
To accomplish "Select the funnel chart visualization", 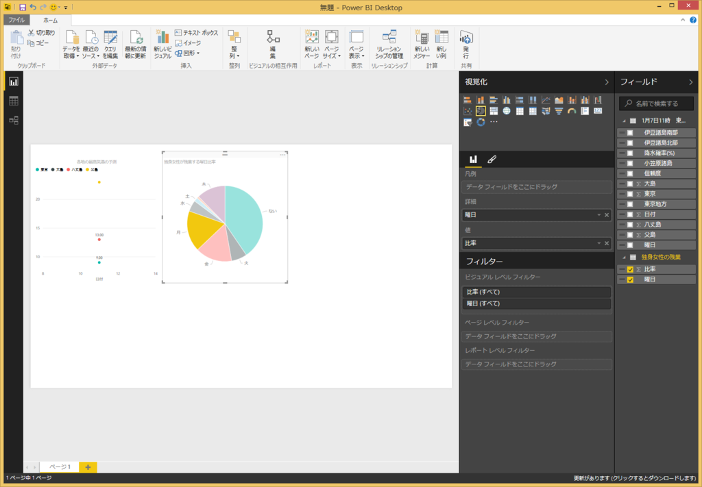I will tap(559, 111).
